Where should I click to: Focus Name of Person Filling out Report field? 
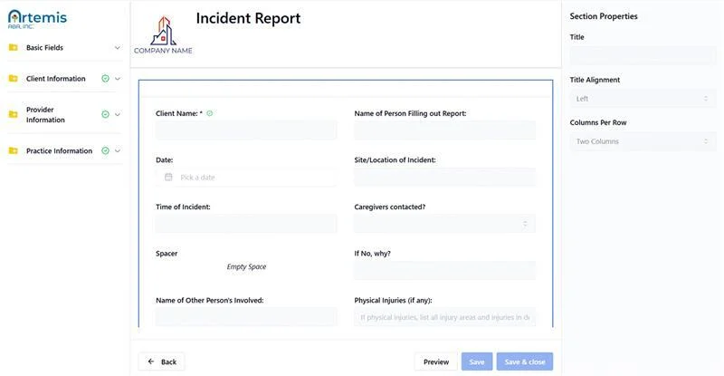[x=444, y=130]
